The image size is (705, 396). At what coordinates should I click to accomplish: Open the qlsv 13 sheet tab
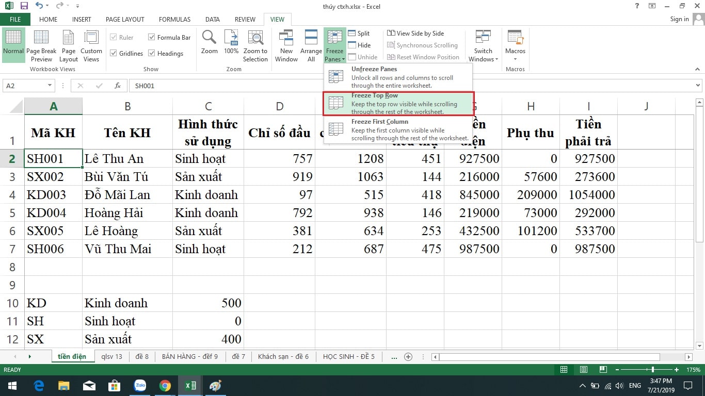click(112, 356)
